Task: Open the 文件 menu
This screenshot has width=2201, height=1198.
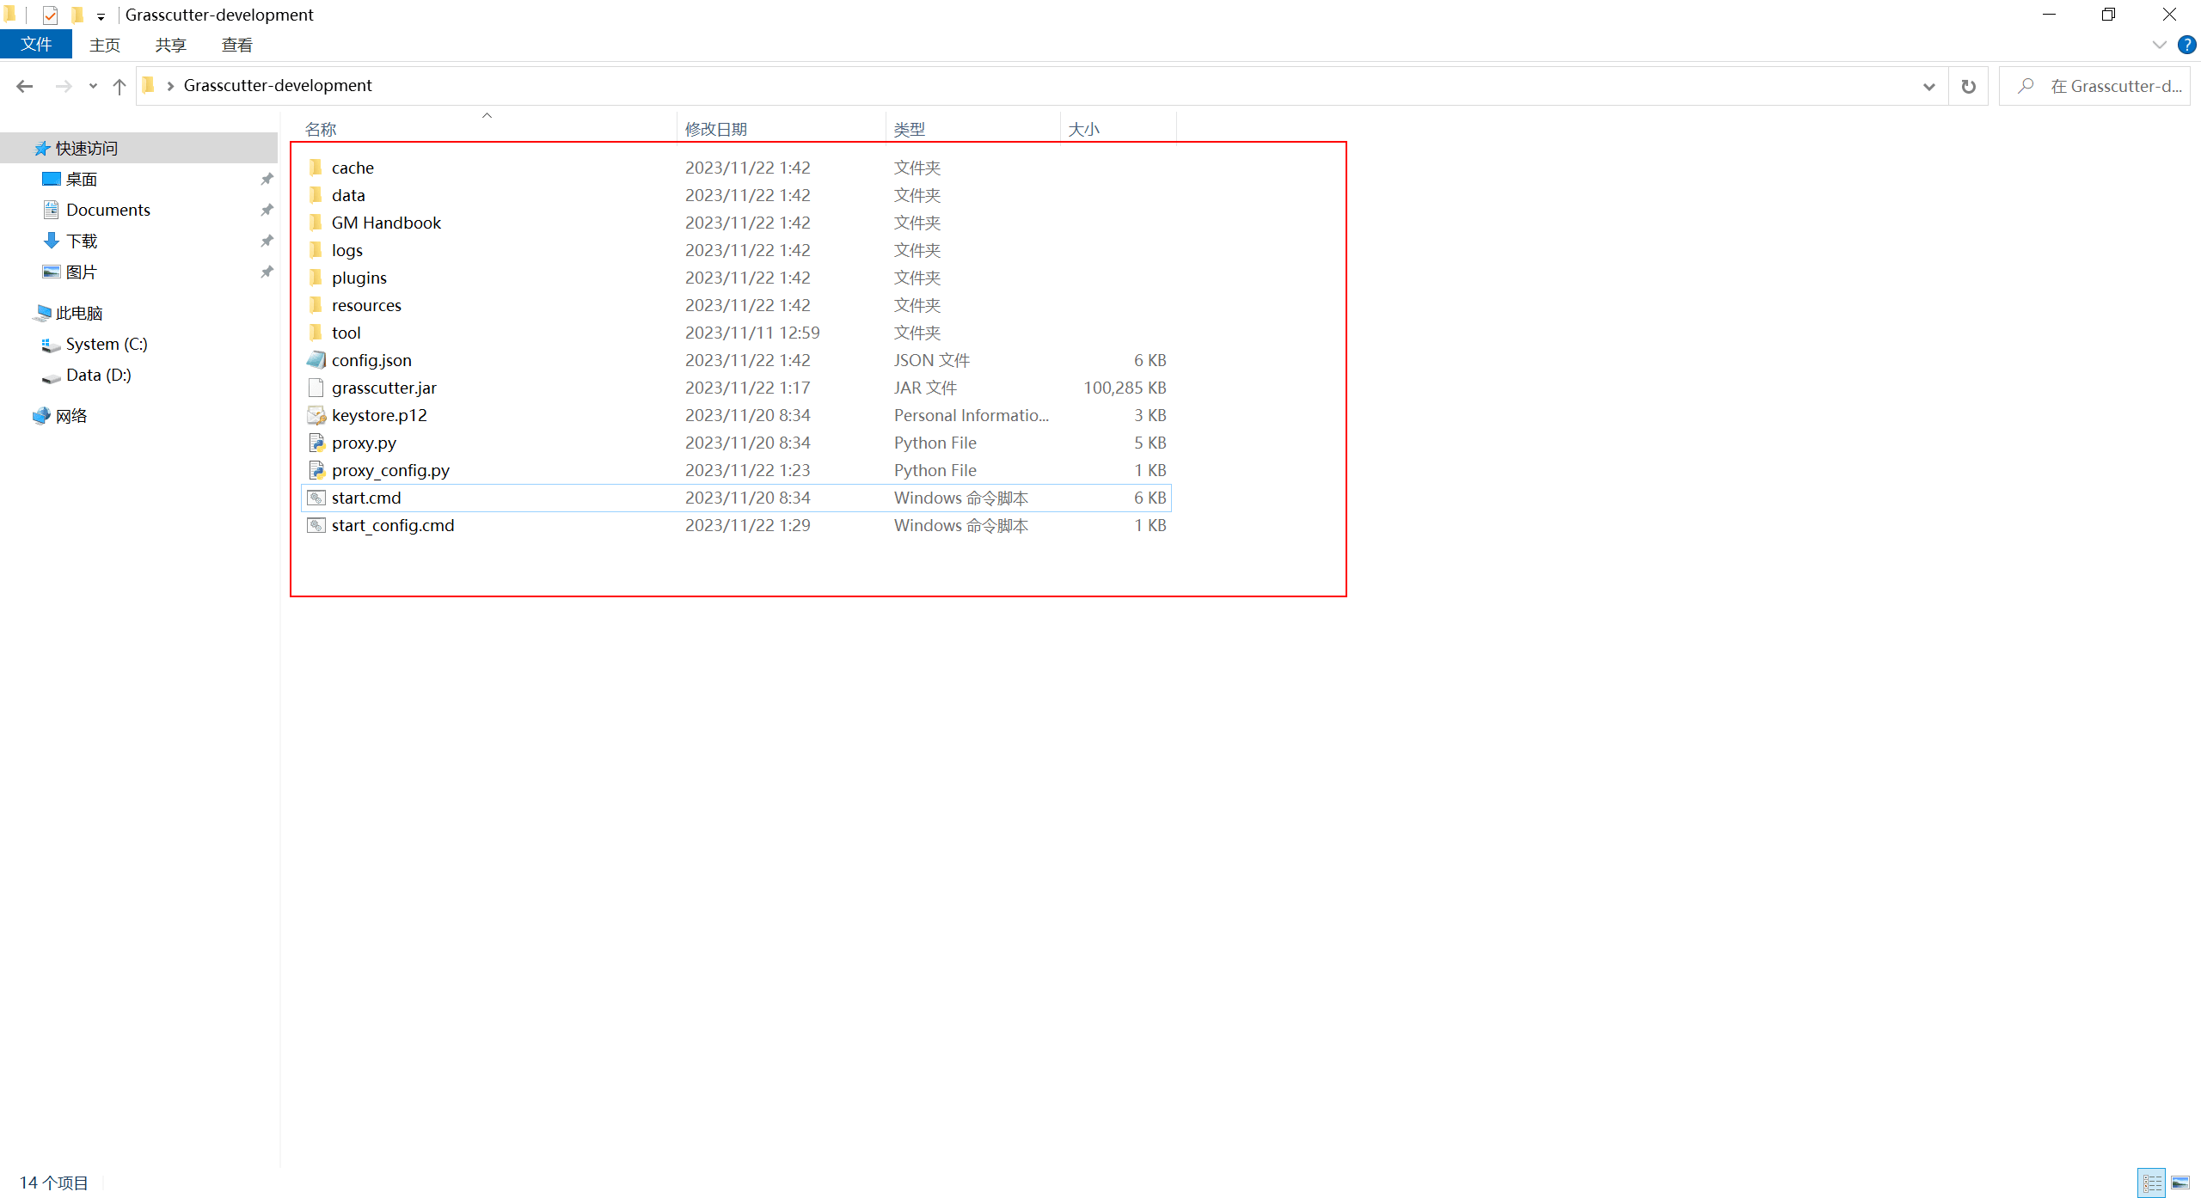Action: coord(36,44)
